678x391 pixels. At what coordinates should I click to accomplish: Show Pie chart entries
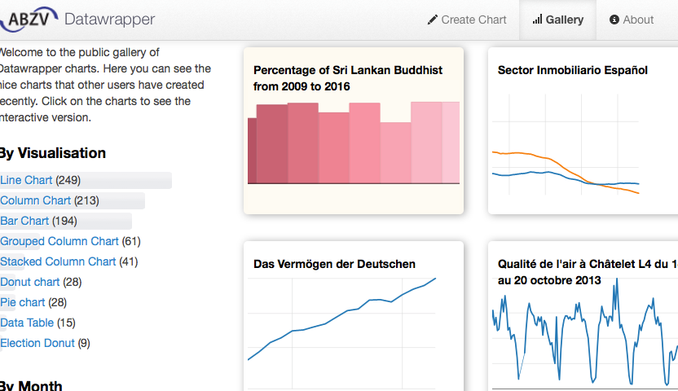click(22, 302)
